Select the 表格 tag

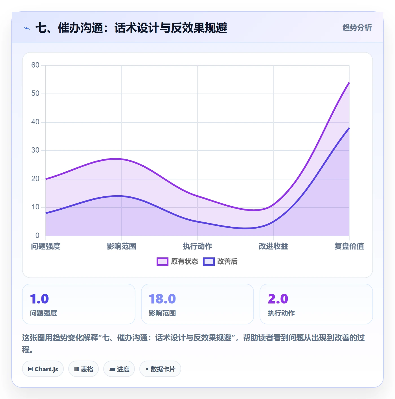pyautogui.click(x=84, y=369)
